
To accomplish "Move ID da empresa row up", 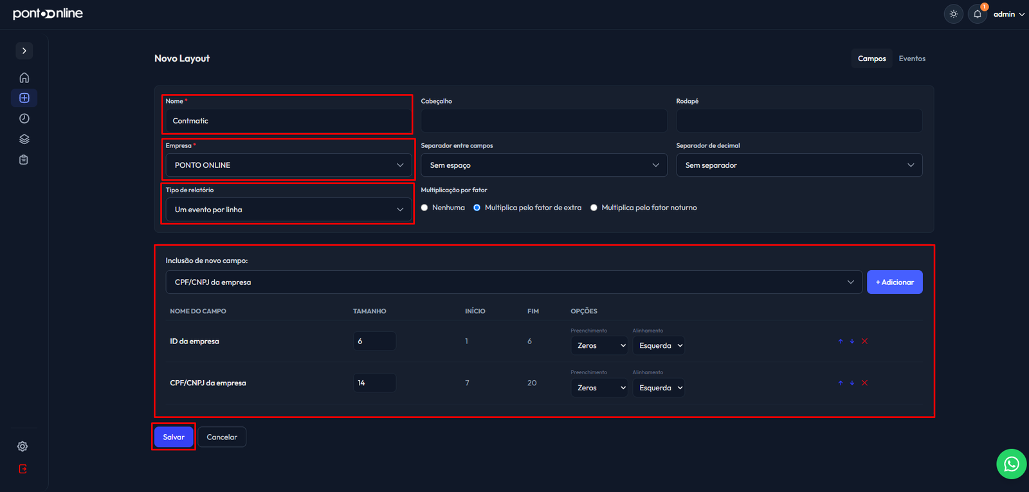I will click(841, 342).
